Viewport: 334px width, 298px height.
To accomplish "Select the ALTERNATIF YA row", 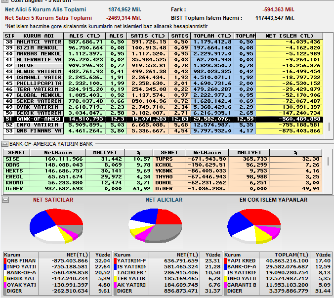I will [163, 60].
